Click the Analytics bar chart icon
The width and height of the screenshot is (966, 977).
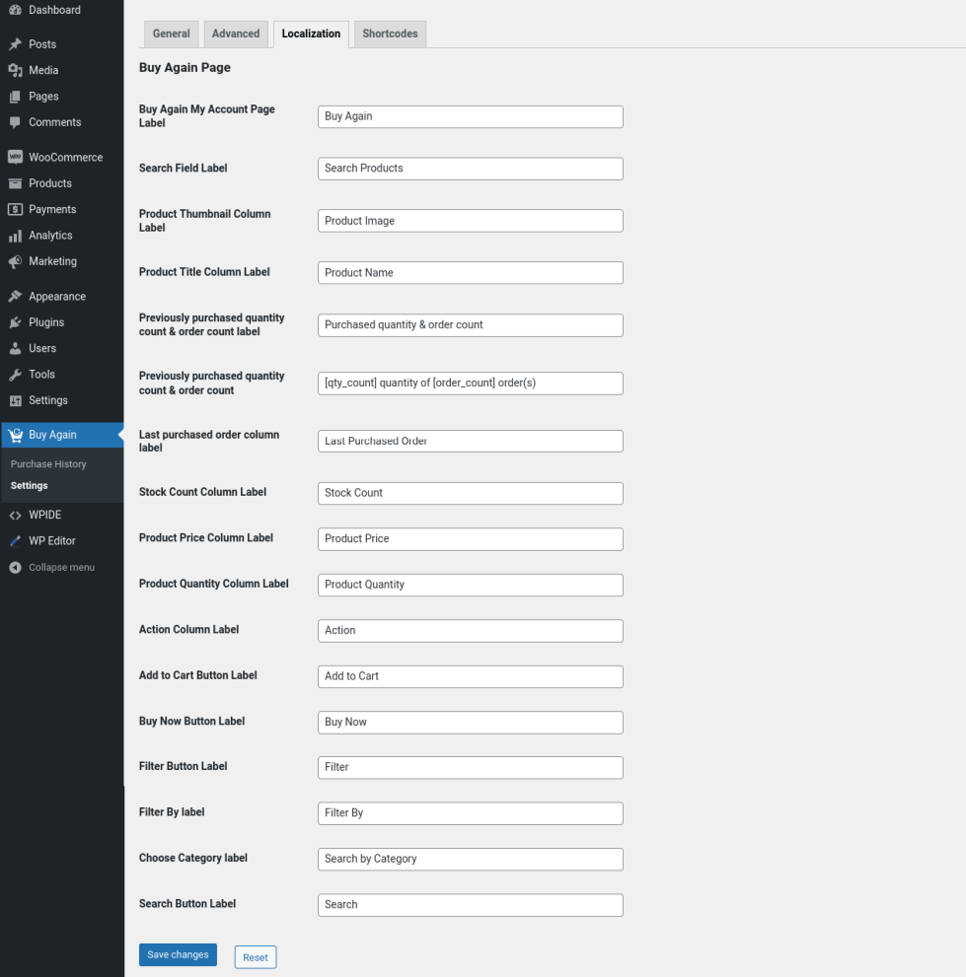[15, 236]
